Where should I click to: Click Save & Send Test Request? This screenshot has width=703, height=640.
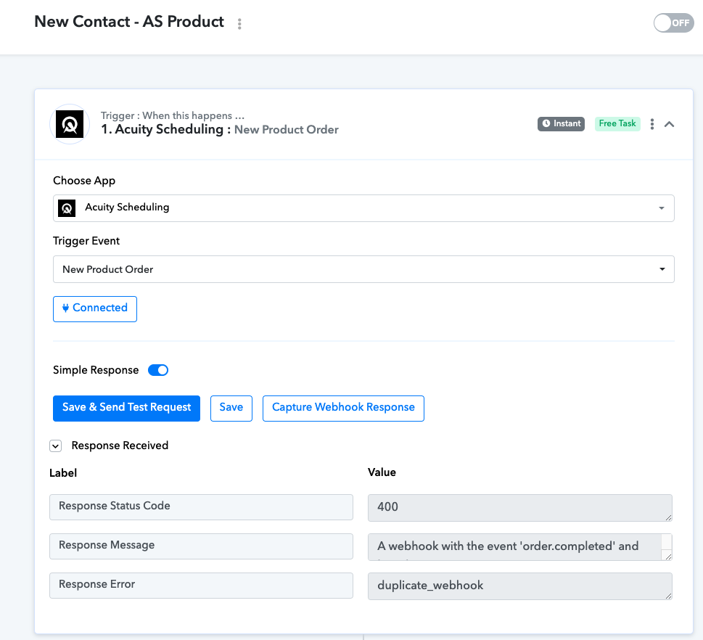(126, 408)
